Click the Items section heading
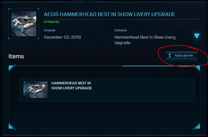The height and width of the screenshot is (137, 208). (16, 56)
